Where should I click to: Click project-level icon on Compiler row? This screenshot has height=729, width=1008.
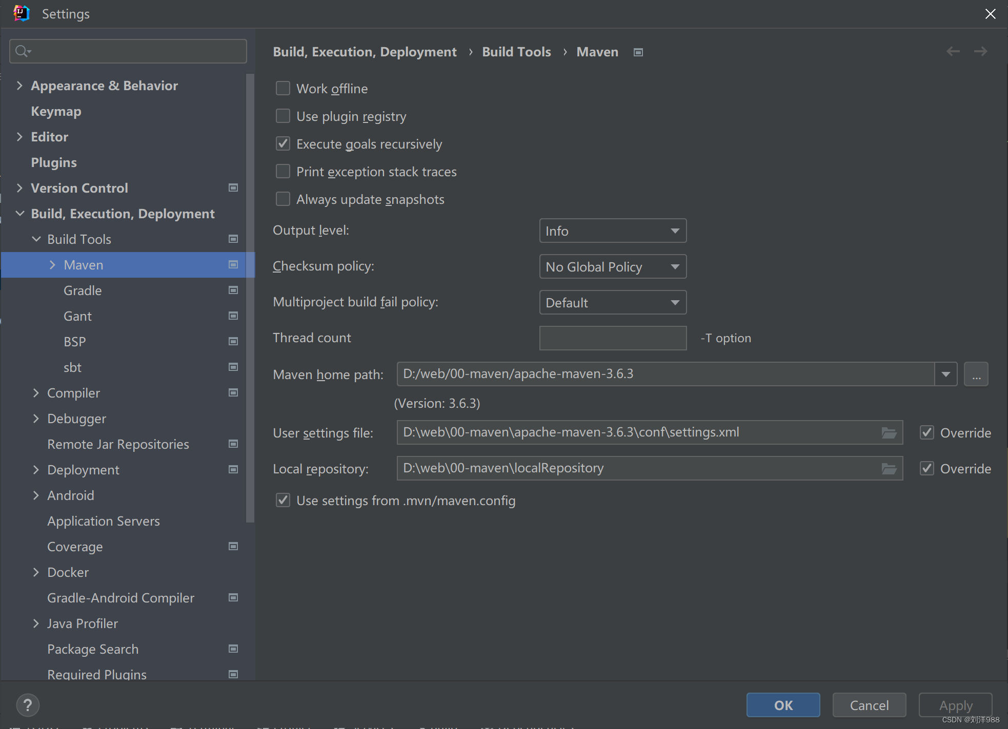coord(233,393)
